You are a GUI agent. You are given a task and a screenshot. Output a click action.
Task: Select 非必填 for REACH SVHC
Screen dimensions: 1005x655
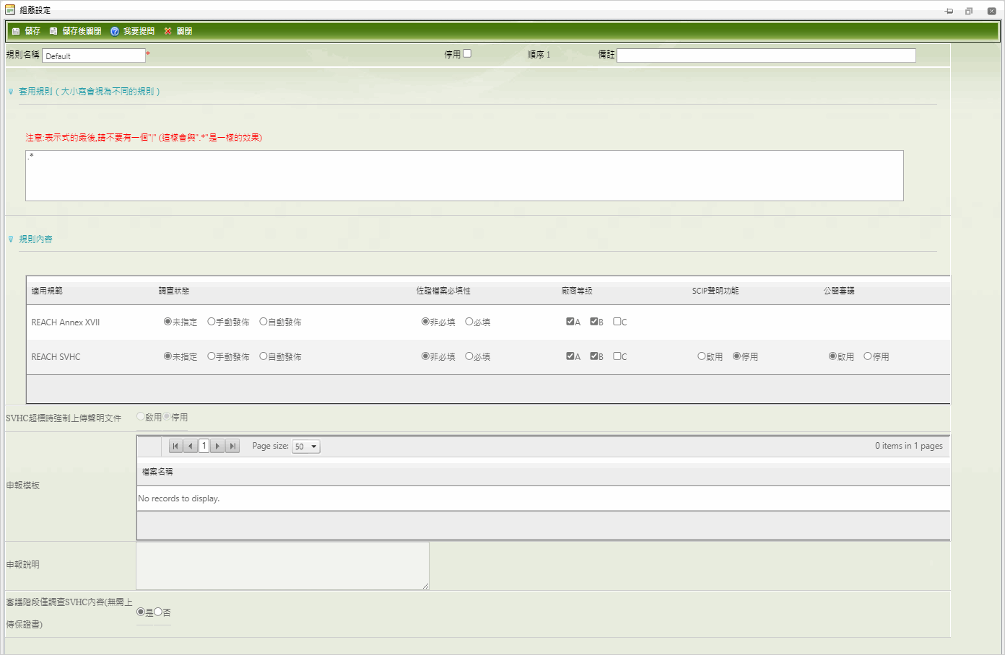425,356
